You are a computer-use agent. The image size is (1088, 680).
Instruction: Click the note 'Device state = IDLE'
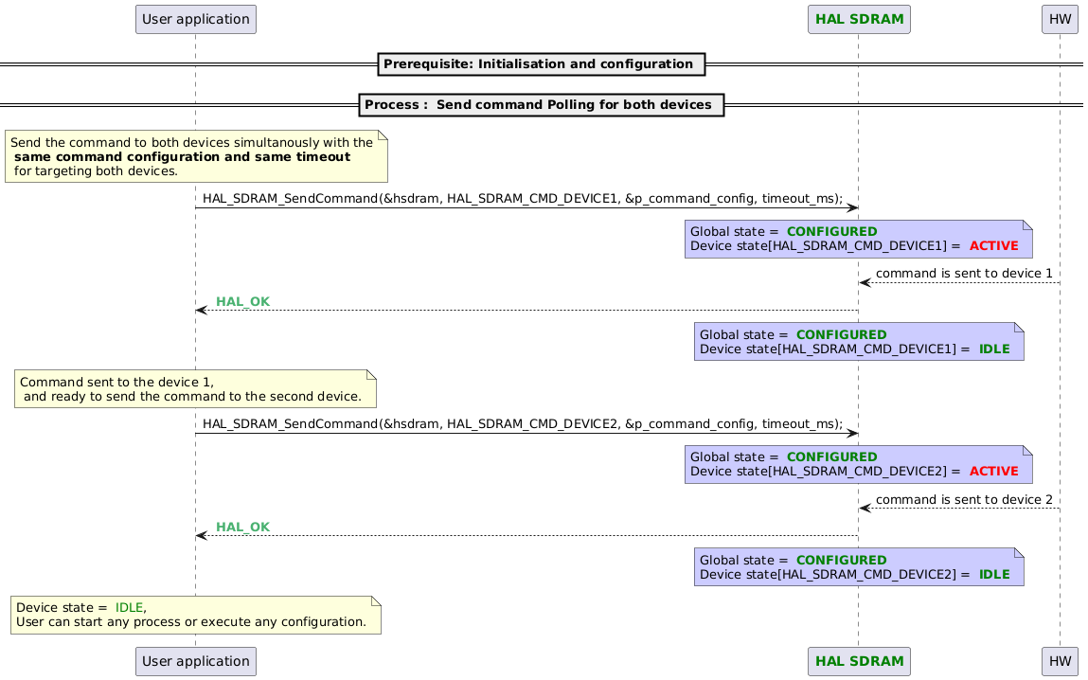[x=196, y=615]
